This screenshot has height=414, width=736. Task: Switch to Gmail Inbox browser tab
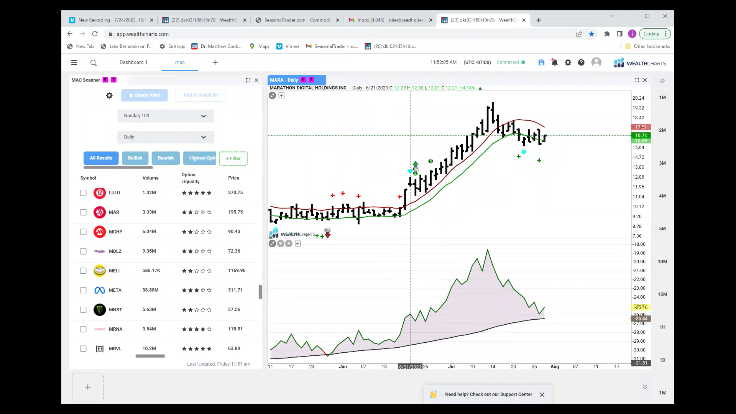(390, 20)
